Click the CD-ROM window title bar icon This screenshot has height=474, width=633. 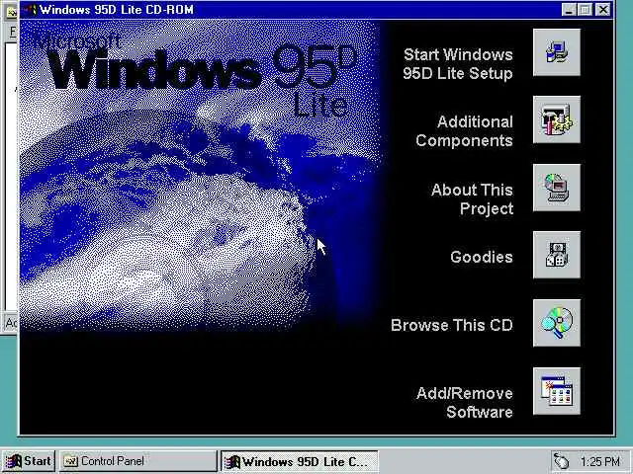coord(30,9)
